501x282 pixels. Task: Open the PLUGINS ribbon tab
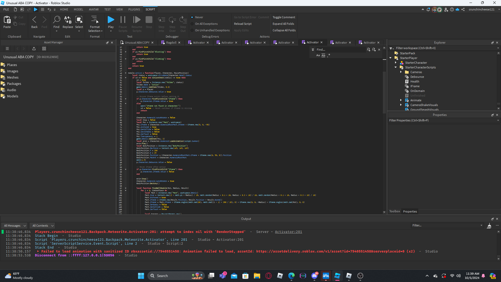[x=134, y=9]
